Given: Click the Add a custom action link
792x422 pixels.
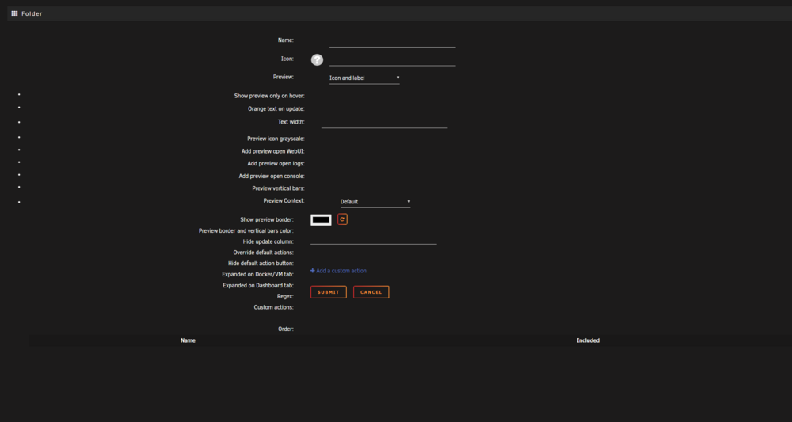Looking at the screenshot, I should 338,271.
